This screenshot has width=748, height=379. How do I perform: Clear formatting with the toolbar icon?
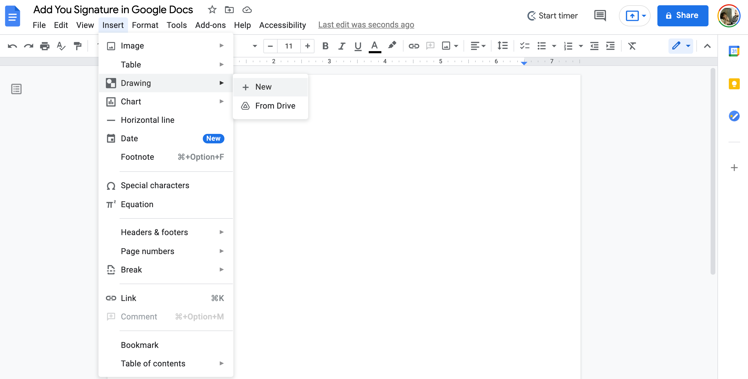[632, 46]
